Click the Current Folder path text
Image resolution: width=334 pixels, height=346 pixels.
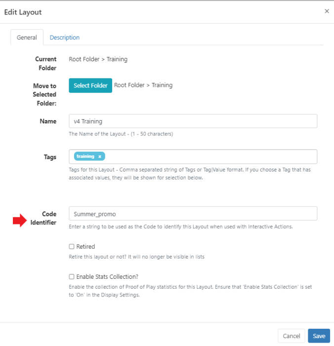(98, 59)
